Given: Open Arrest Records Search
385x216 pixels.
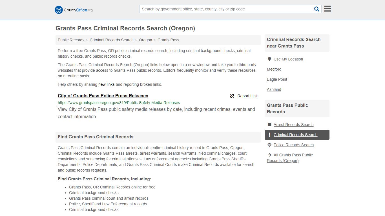Looking at the screenshot, I should point(293,125).
